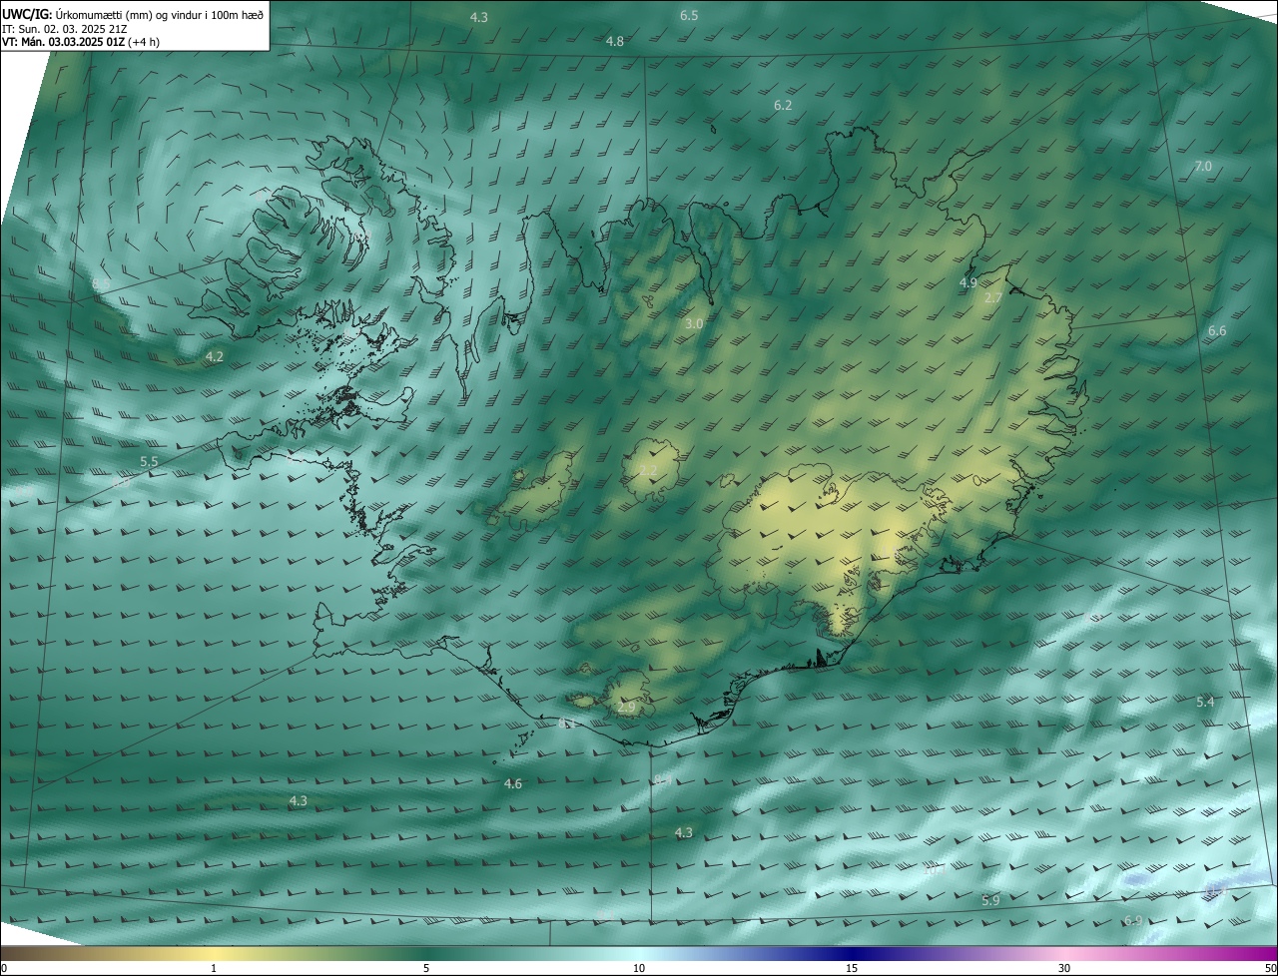
Task: Click the 5.4 value label on the map
Action: [1205, 702]
